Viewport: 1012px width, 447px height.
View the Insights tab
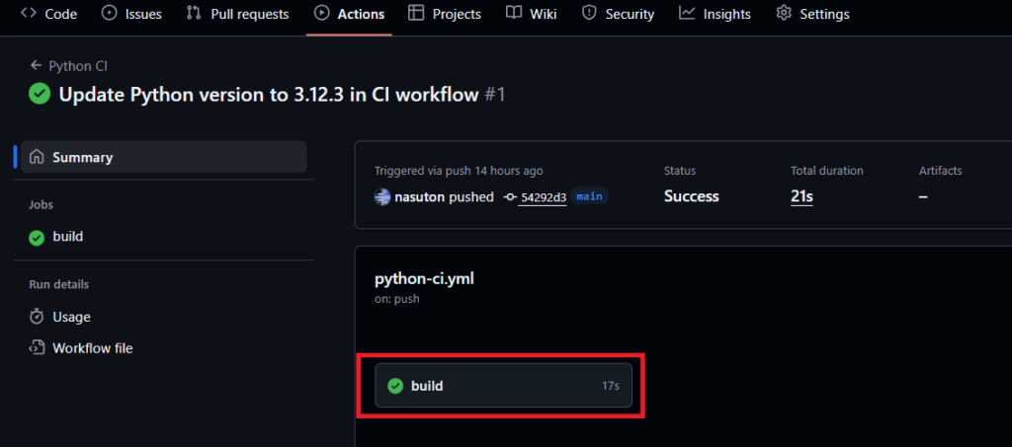(715, 14)
